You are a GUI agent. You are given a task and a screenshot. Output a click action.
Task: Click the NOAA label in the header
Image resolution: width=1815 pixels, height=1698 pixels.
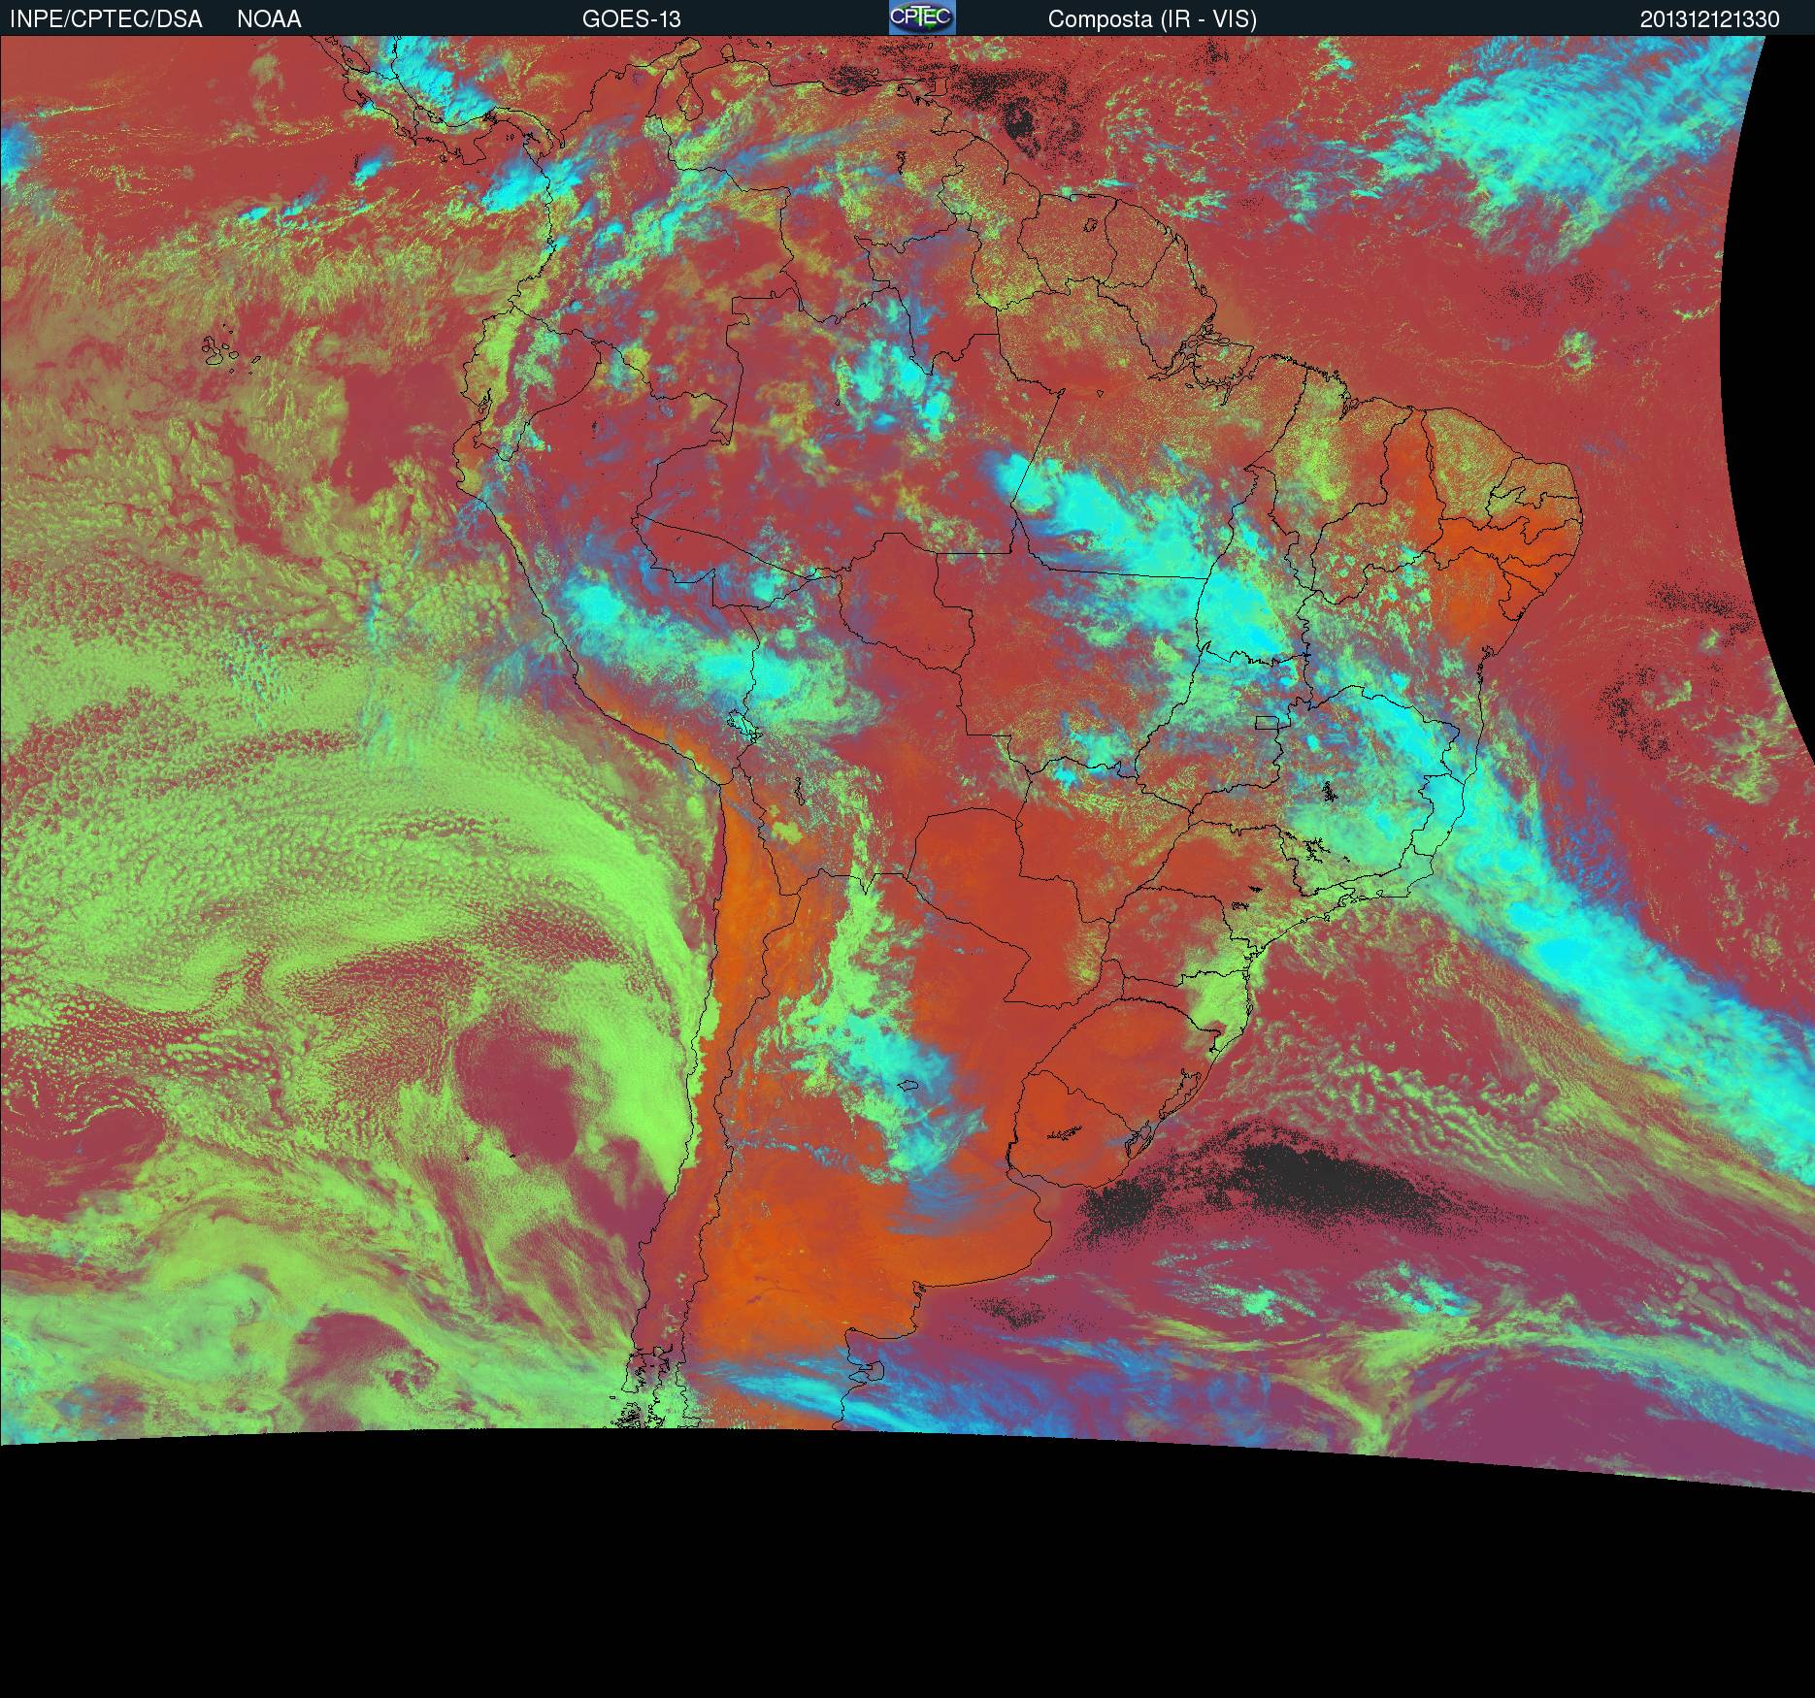269,19
